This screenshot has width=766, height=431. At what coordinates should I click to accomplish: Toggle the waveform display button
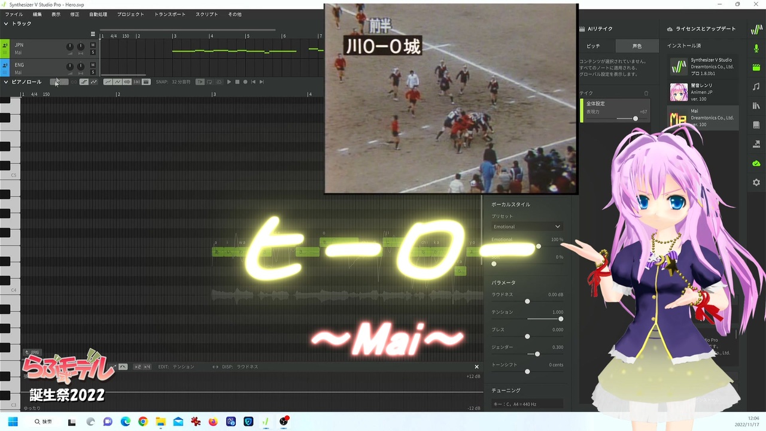pyautogui.click(x=127, y=82)
